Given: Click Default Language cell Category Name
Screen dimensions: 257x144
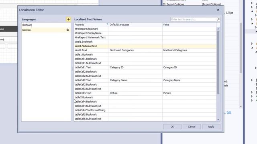Looking at the screenshot, I should (136, 80).
